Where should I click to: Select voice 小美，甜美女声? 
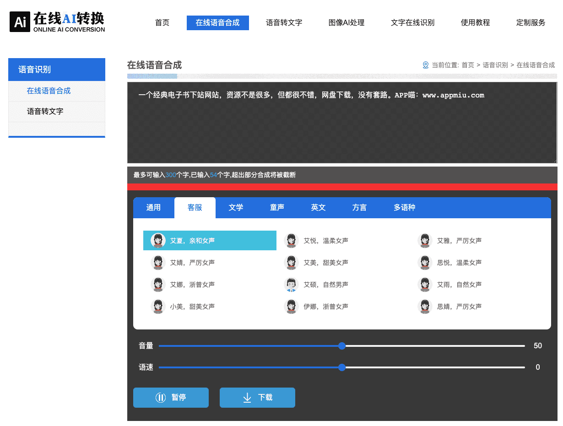point(210,307)
